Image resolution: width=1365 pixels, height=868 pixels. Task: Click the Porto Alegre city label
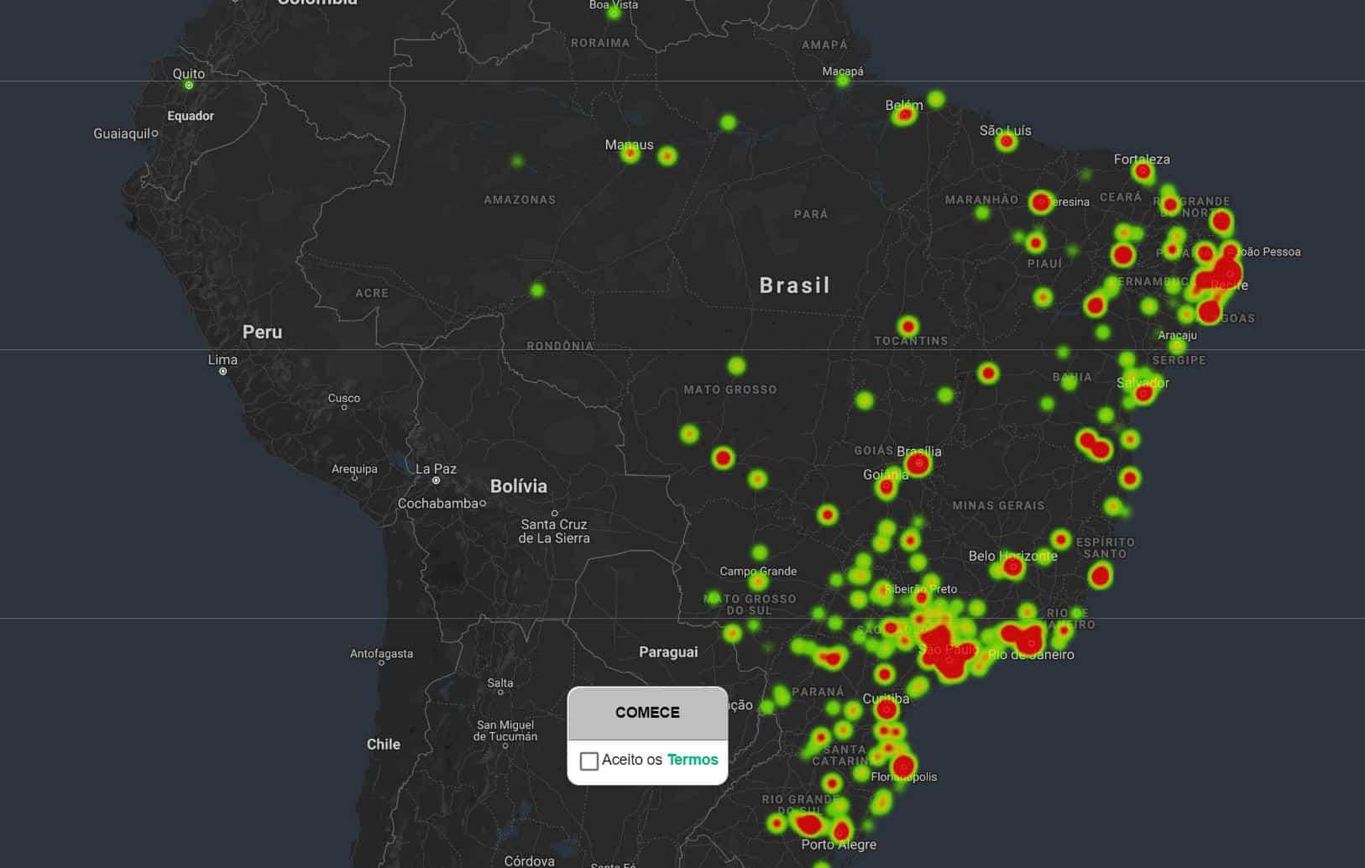click(839, 844)
